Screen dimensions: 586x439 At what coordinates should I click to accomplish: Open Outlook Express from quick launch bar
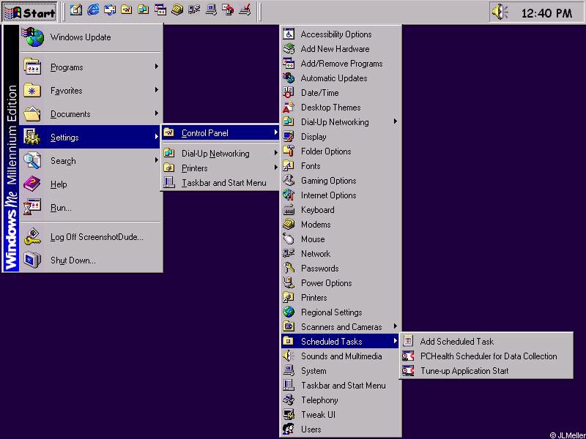(x=110, y=10)
